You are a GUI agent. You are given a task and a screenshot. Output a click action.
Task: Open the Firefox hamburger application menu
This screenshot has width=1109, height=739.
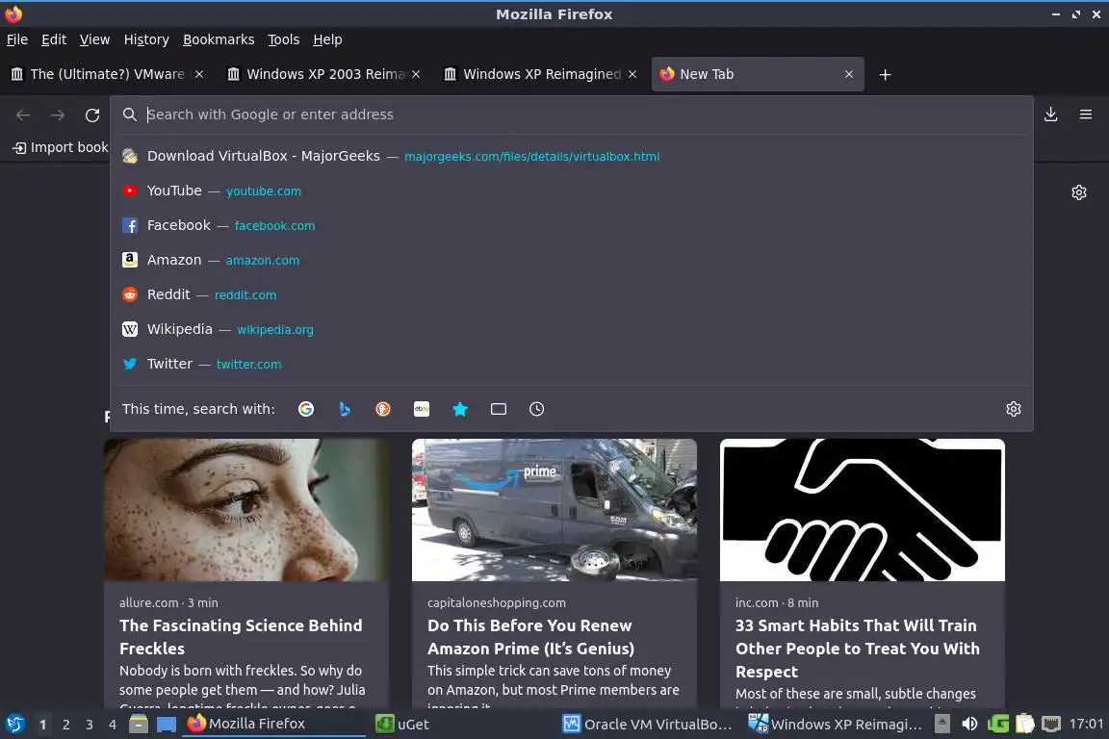tap(1086, 115)
